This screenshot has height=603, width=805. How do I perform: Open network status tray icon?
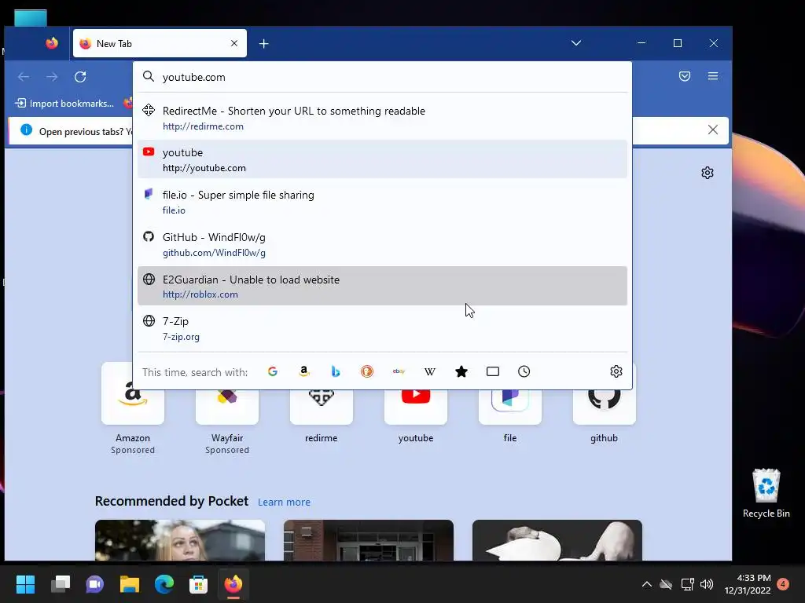coord(687,584)
